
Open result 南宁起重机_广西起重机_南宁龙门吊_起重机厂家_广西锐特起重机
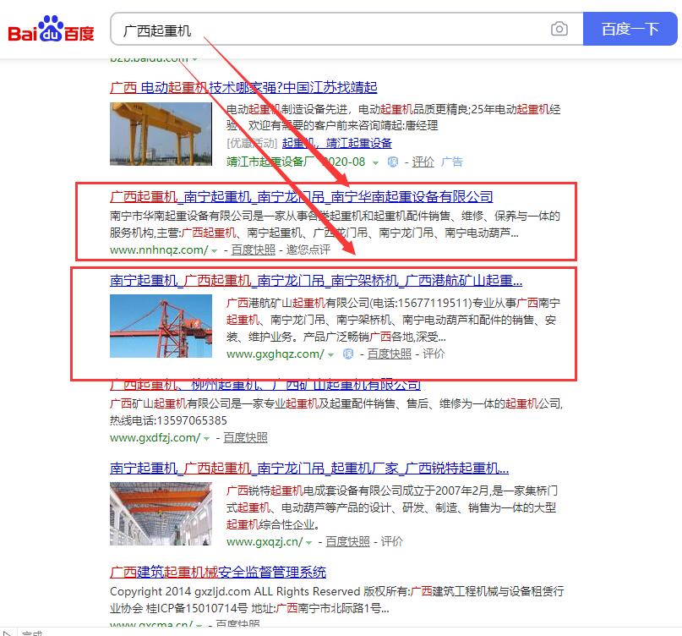tap(309, 469)
